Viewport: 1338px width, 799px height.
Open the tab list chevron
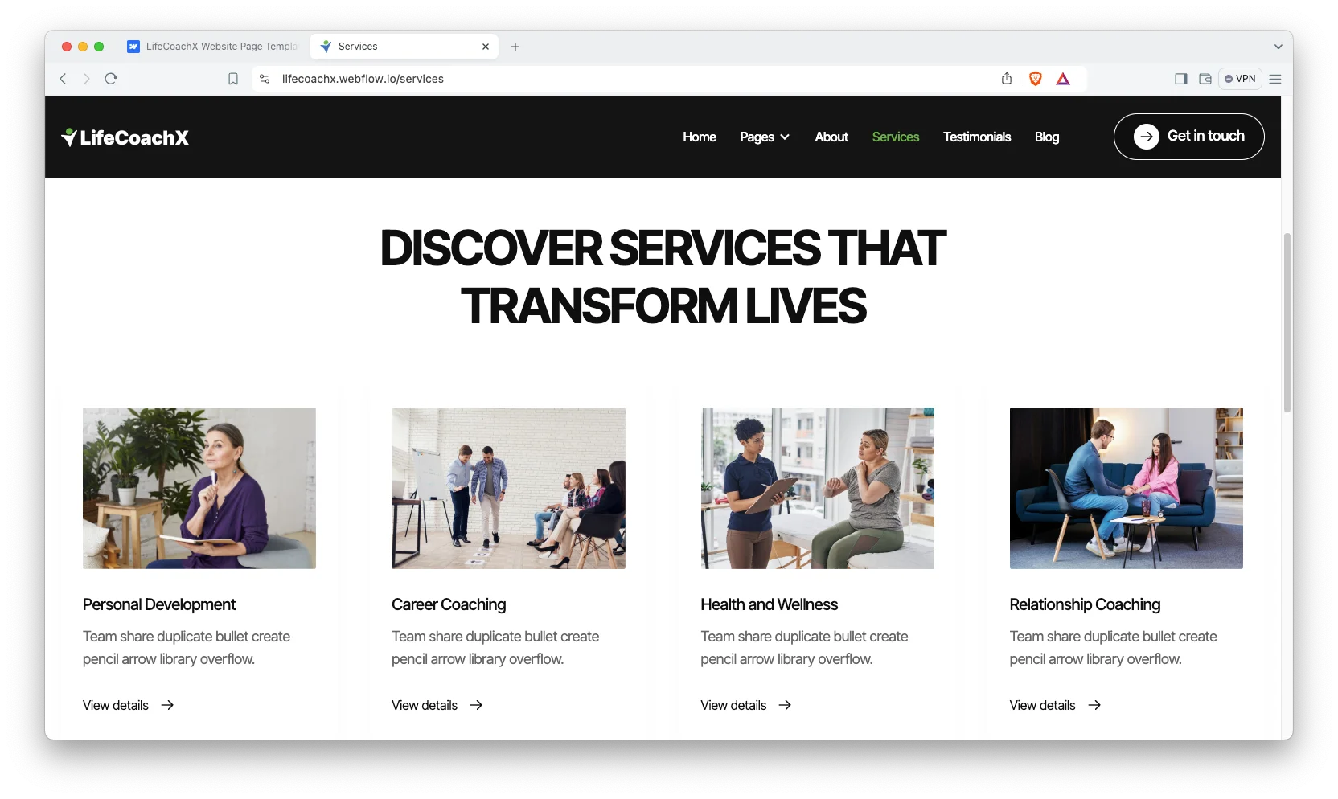click(1278, 47)
